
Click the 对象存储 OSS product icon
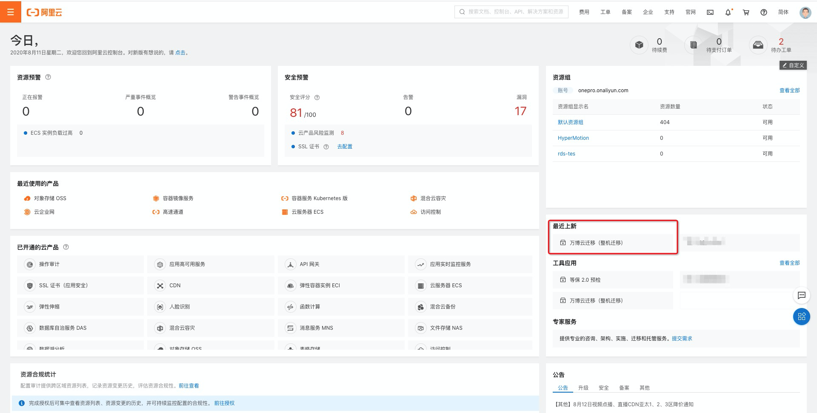pyautogui.click(x=27, y=198)
